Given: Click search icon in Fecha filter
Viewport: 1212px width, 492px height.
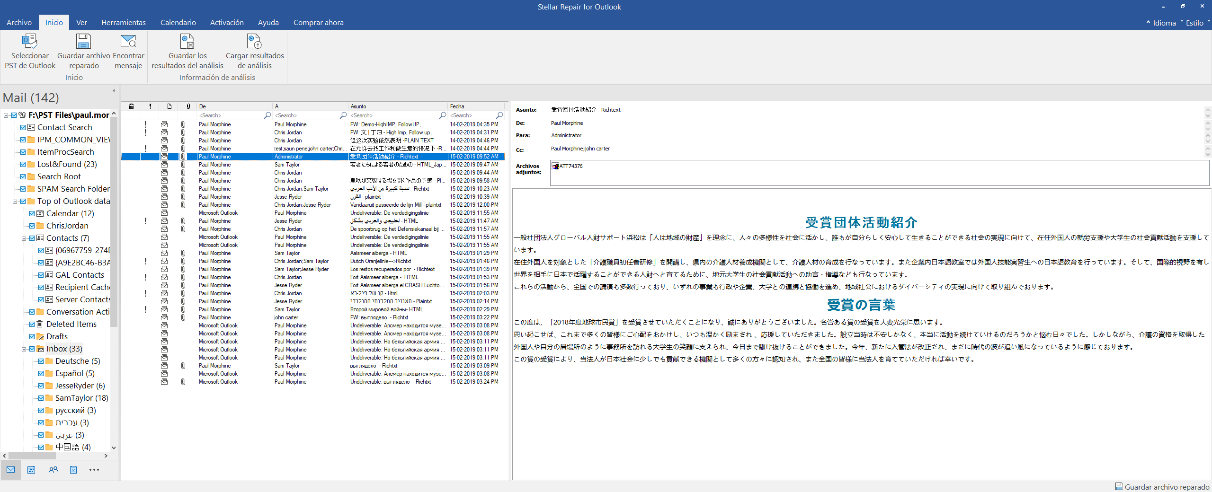Looking at the screenshot, I should pos(499,115).
